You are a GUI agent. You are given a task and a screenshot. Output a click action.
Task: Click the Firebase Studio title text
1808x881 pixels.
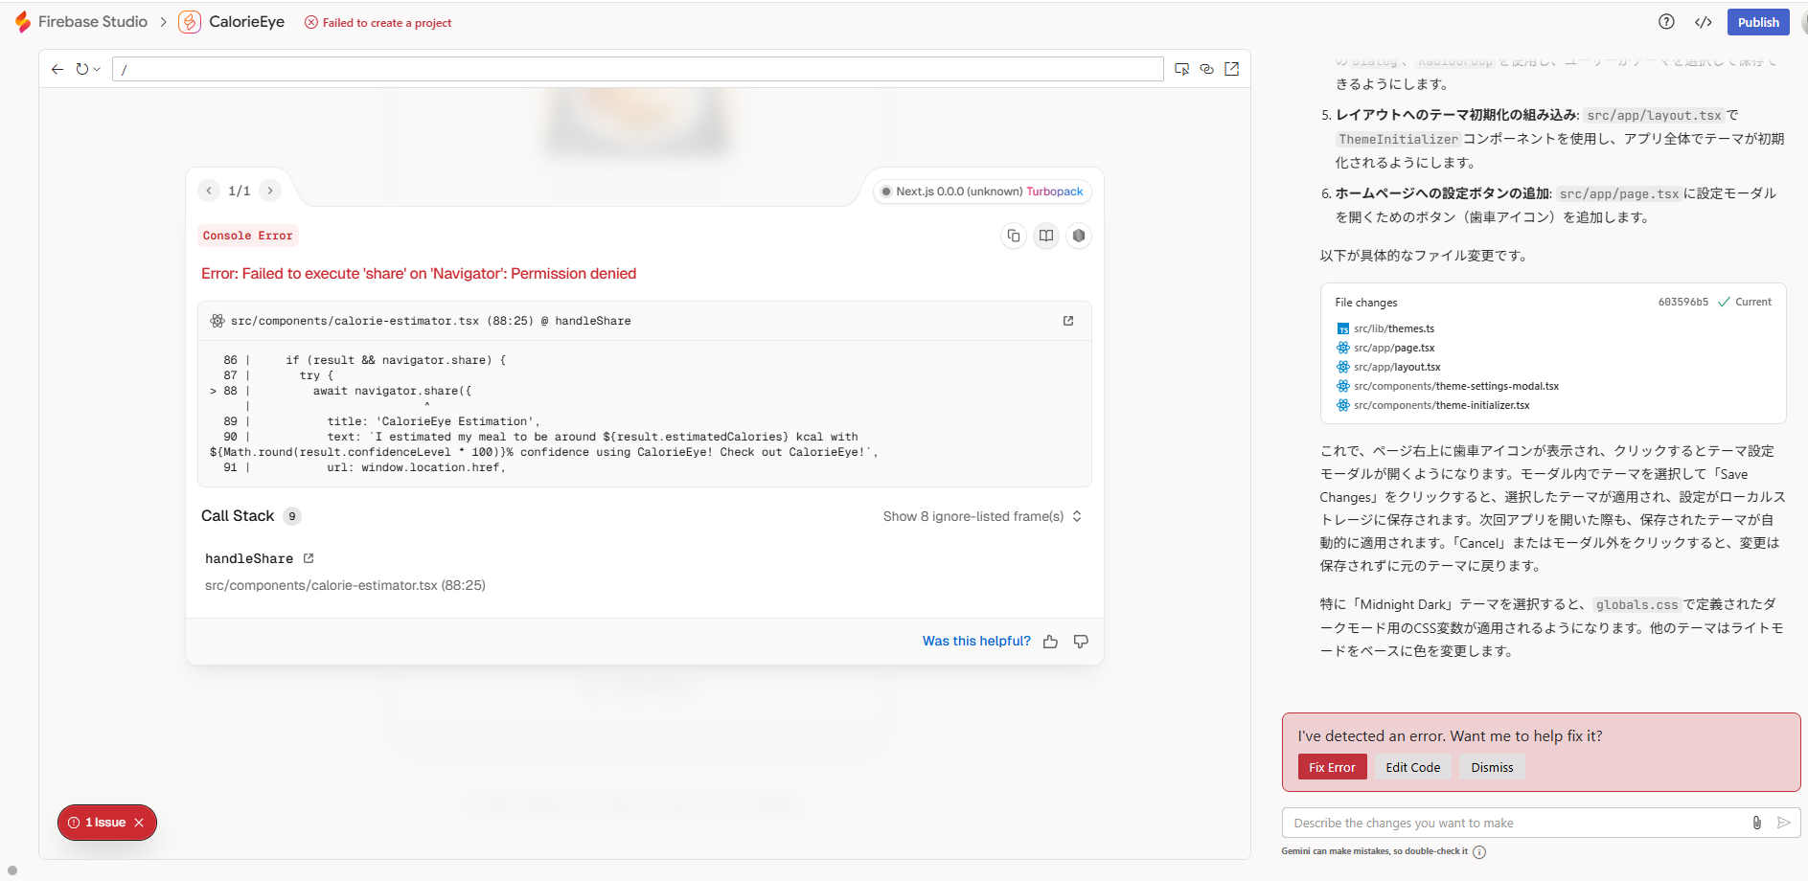pyautogui.click(x=93, y=22)
